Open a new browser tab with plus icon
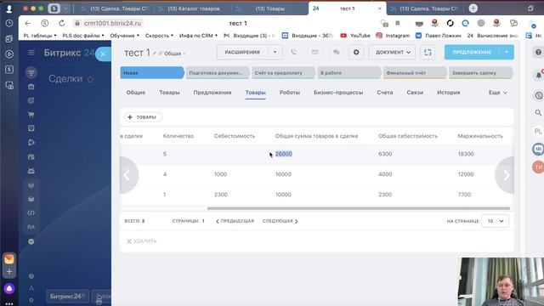The height and width of the screenshot is (306, 544). click(473, 8)
